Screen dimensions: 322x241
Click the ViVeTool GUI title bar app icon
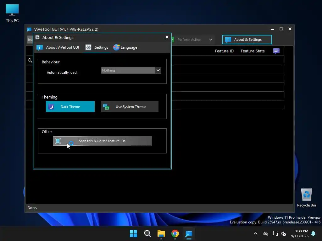pos(29,29)
